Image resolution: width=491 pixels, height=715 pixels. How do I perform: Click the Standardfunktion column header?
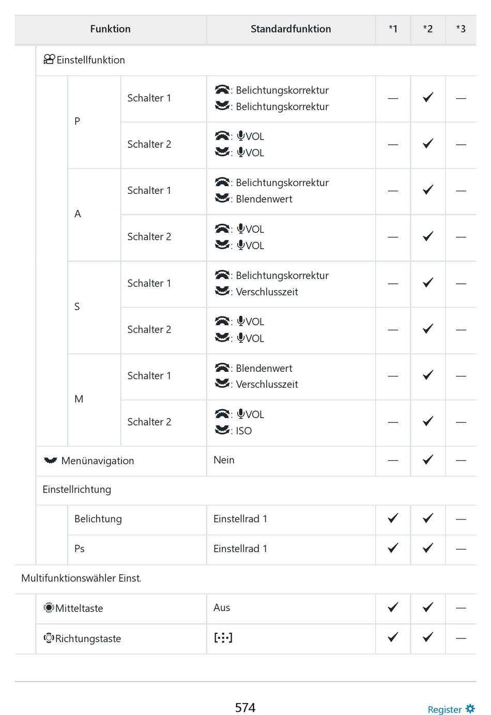coord(290,29)
